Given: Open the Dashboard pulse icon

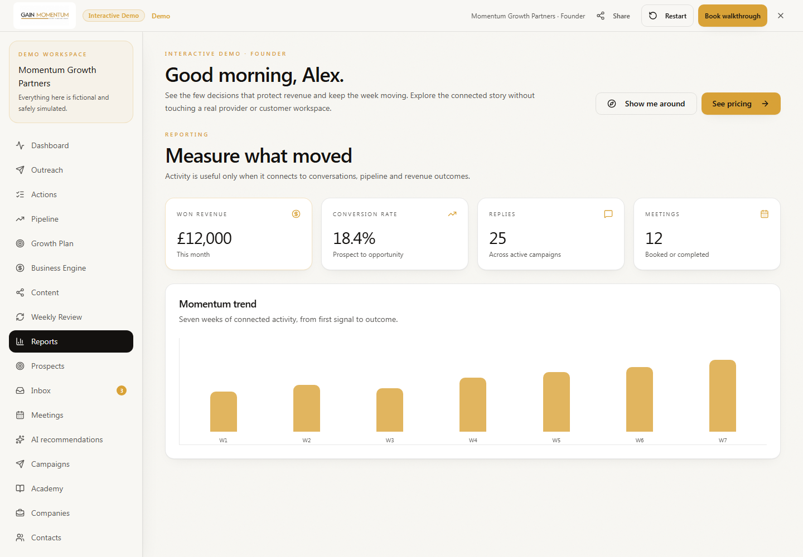Looking at the screenshot, I should pos(20,145).
